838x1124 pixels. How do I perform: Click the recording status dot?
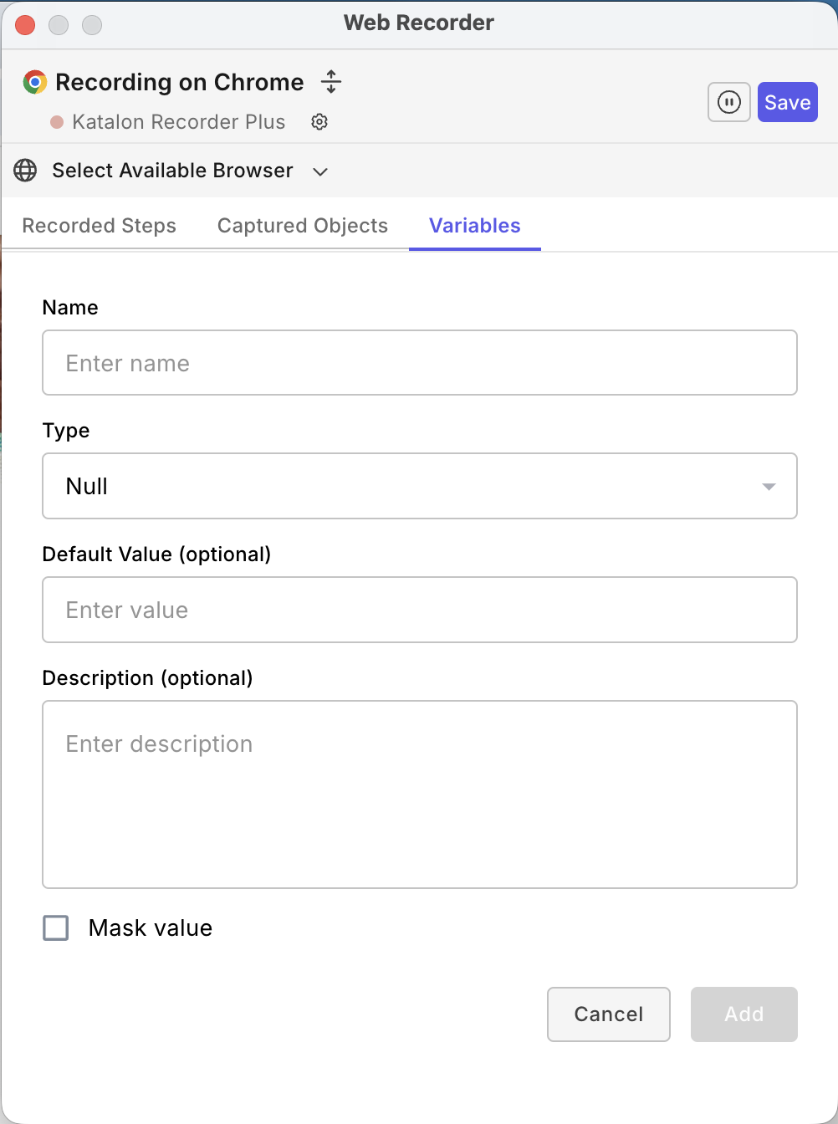pos(57,122)
